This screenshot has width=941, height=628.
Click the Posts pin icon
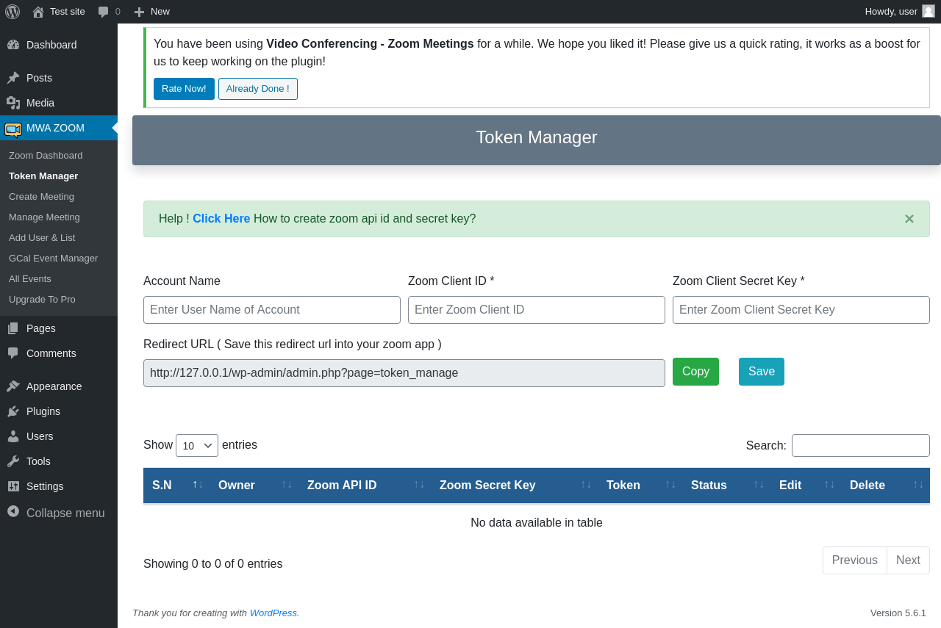pos(13,78)
